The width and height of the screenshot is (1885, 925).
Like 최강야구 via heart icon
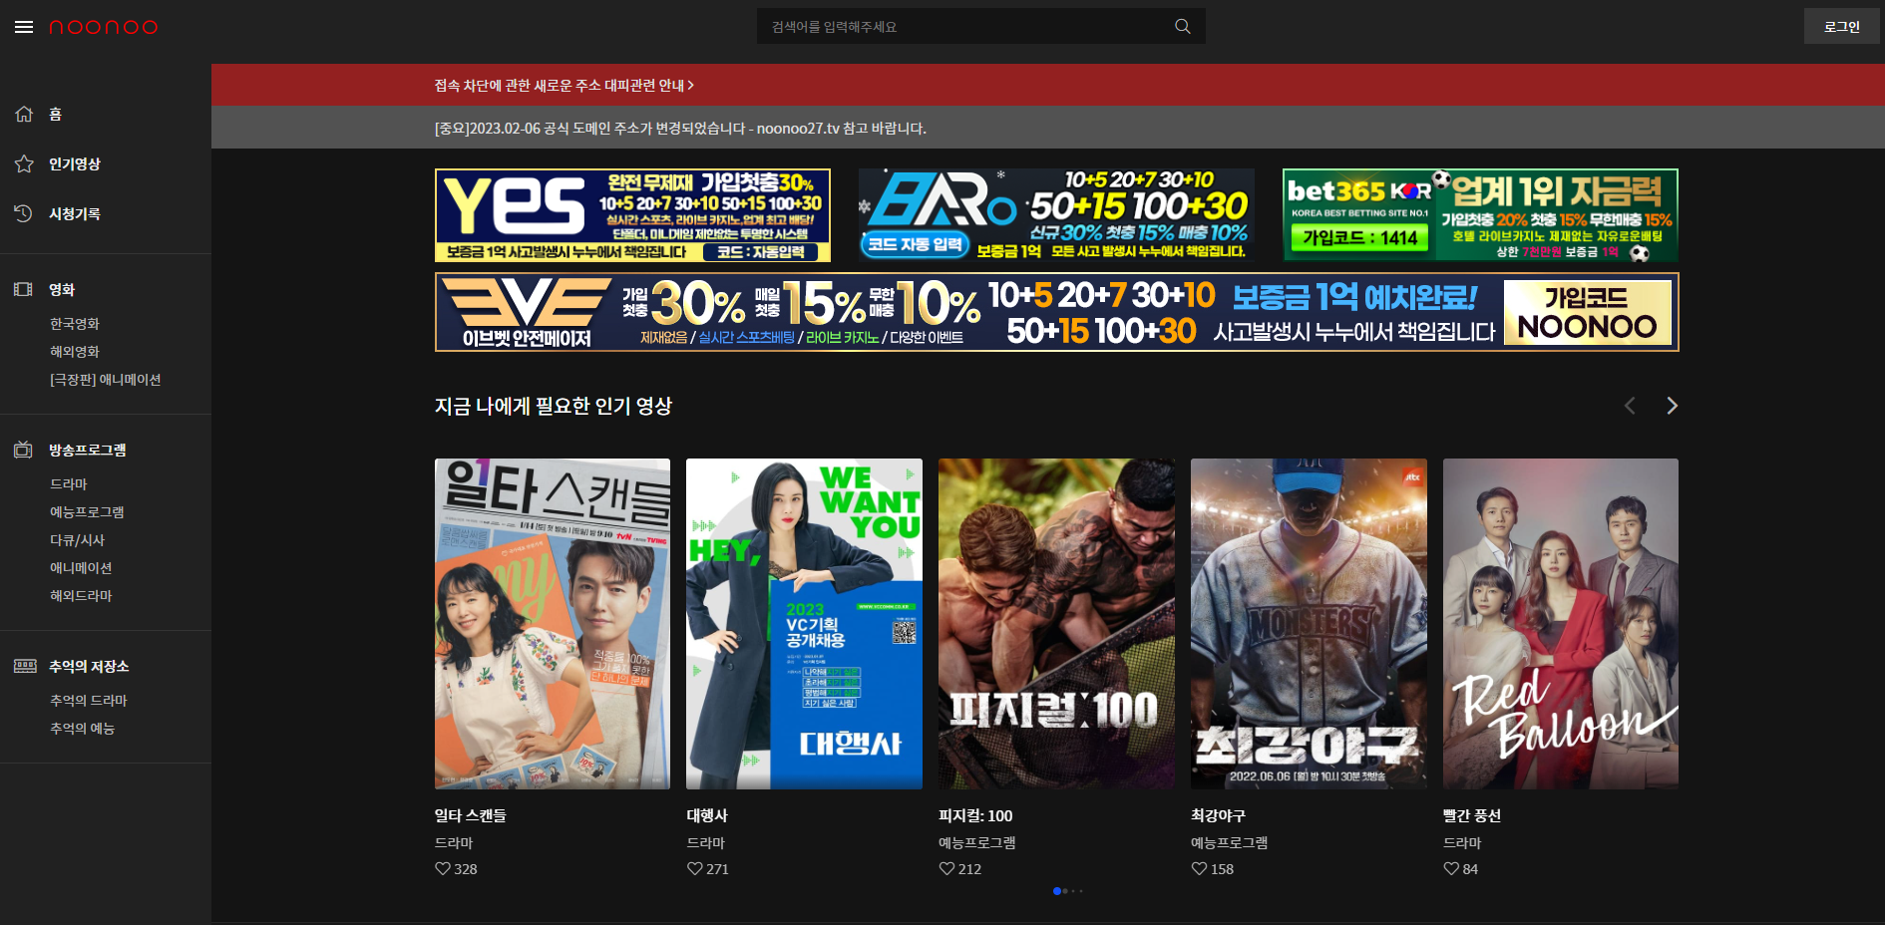pyautogui.click(x=1200, y=869)
